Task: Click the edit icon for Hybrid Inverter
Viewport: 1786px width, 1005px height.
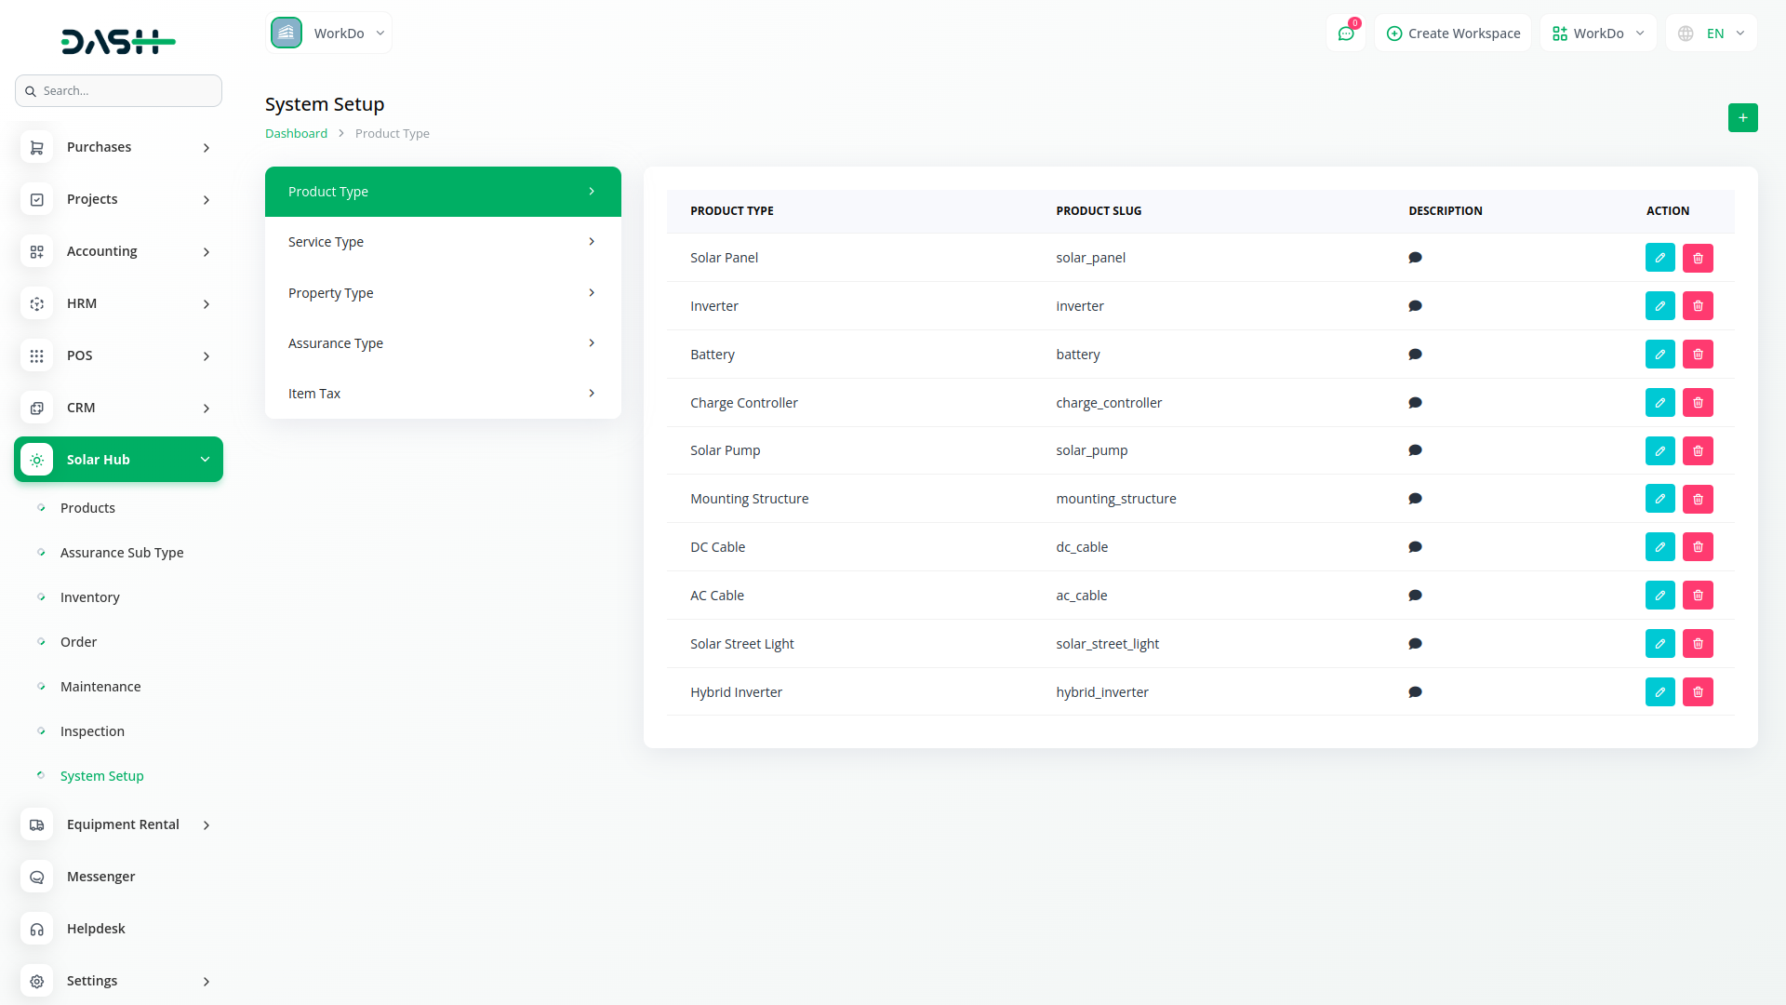Action: coord(1659,692)
